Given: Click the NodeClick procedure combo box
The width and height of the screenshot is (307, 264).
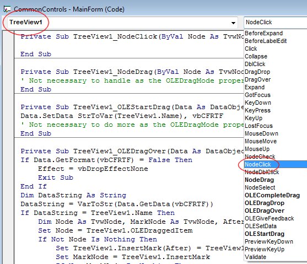Looking at the screenshot, I should 275,23.
